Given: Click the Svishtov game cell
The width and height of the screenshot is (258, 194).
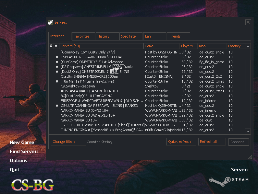Looking at the screenshot, I should pos(152,86).
